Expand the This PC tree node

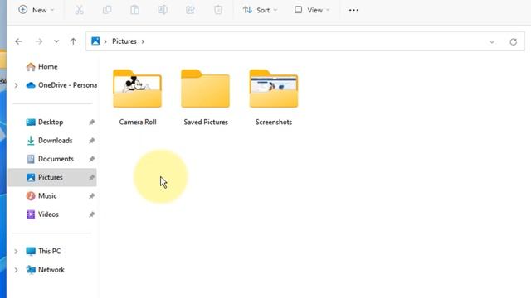pos(16,252)
